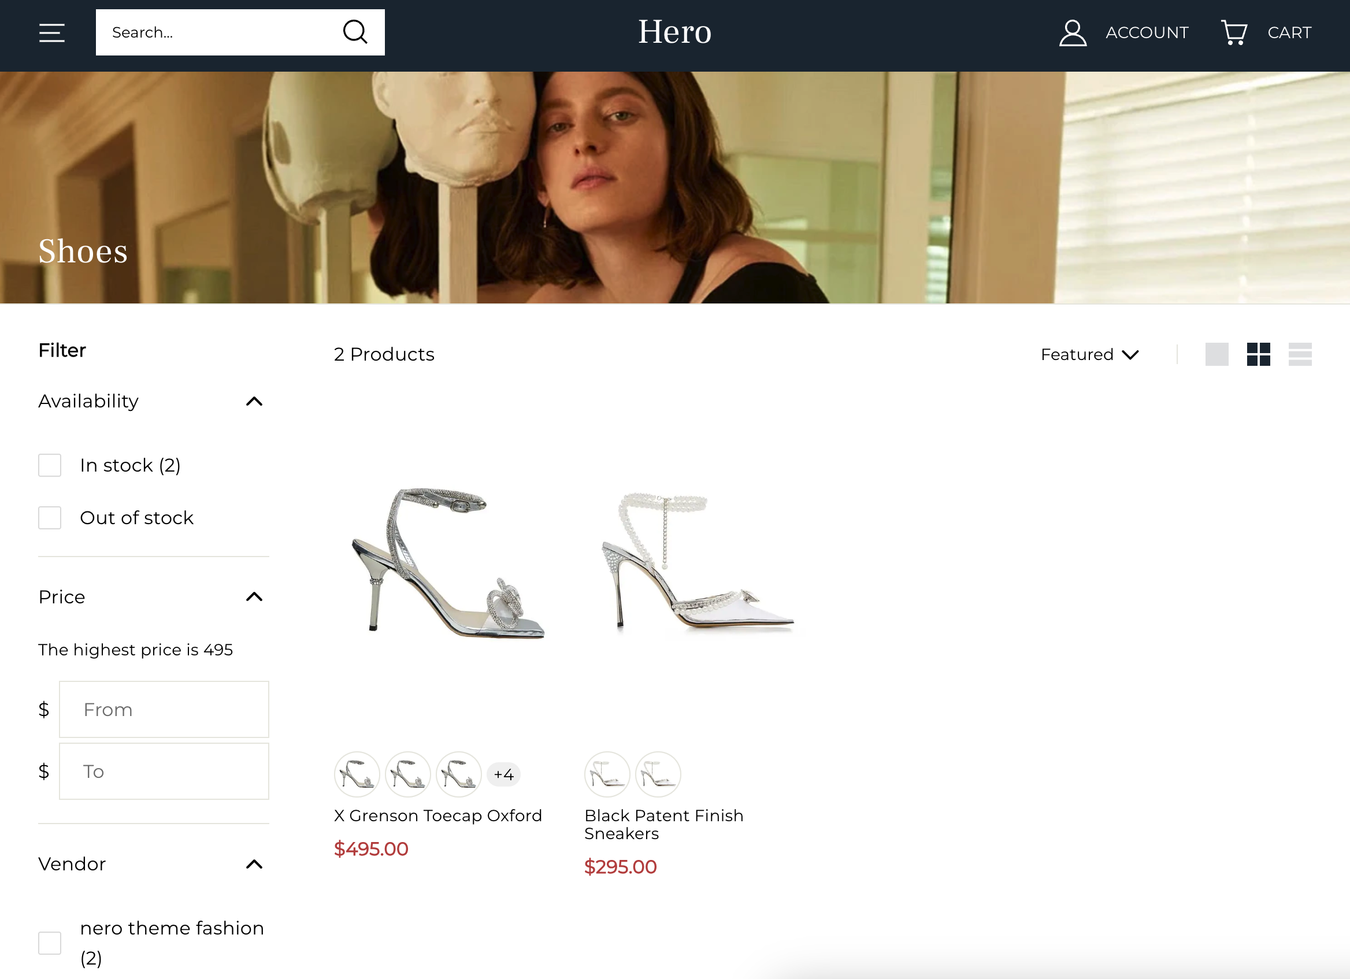Open X Grenson Toecap Oxford product
The height and width of the screenshot is (979, 1350).
[x=437, y=815]
